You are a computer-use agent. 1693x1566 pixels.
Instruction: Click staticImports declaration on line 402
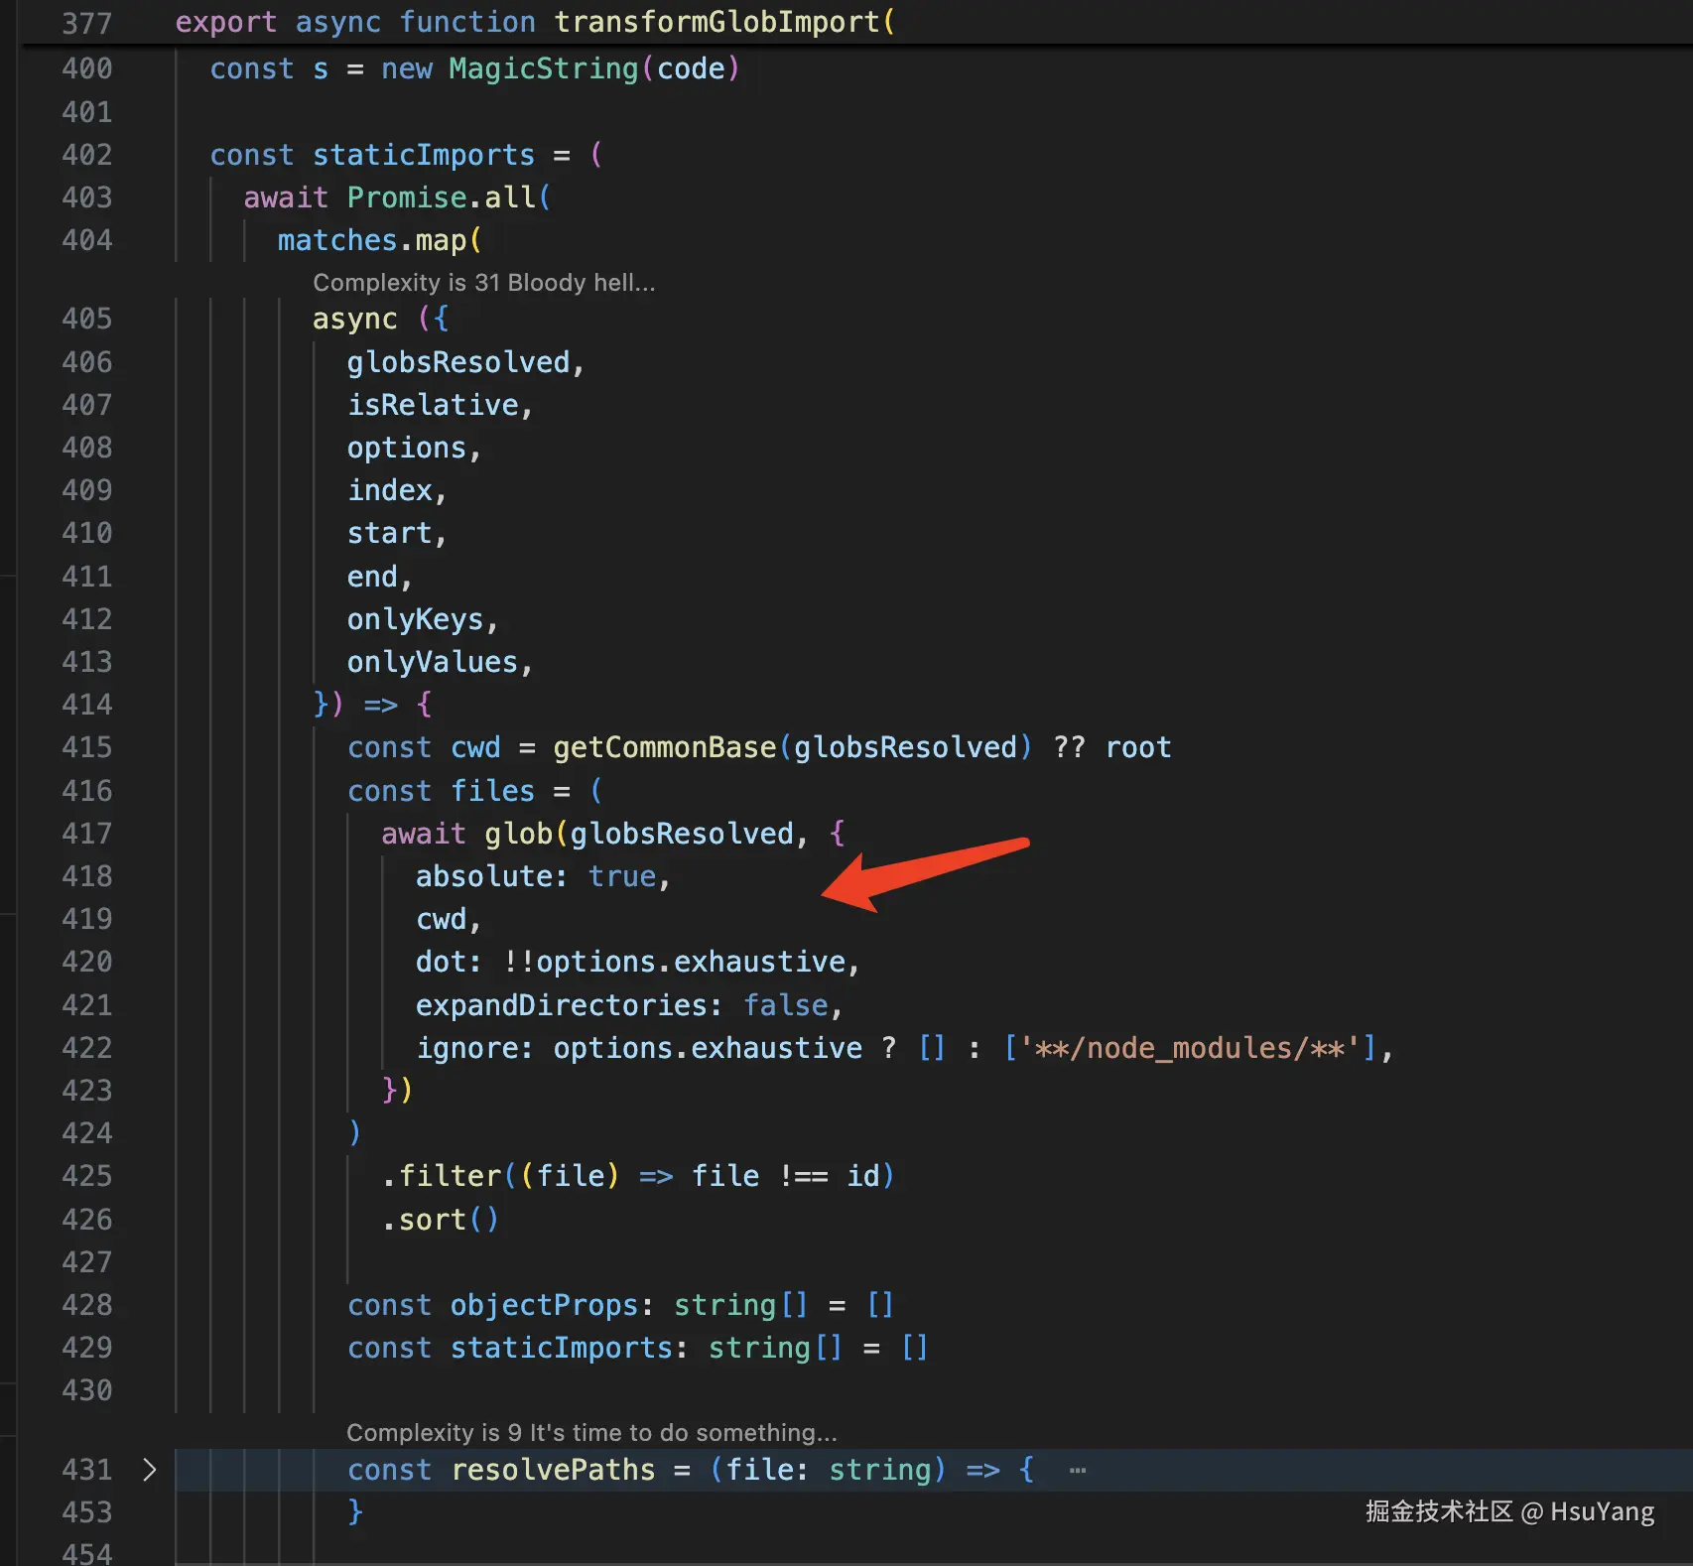click(x=424, y=155)
